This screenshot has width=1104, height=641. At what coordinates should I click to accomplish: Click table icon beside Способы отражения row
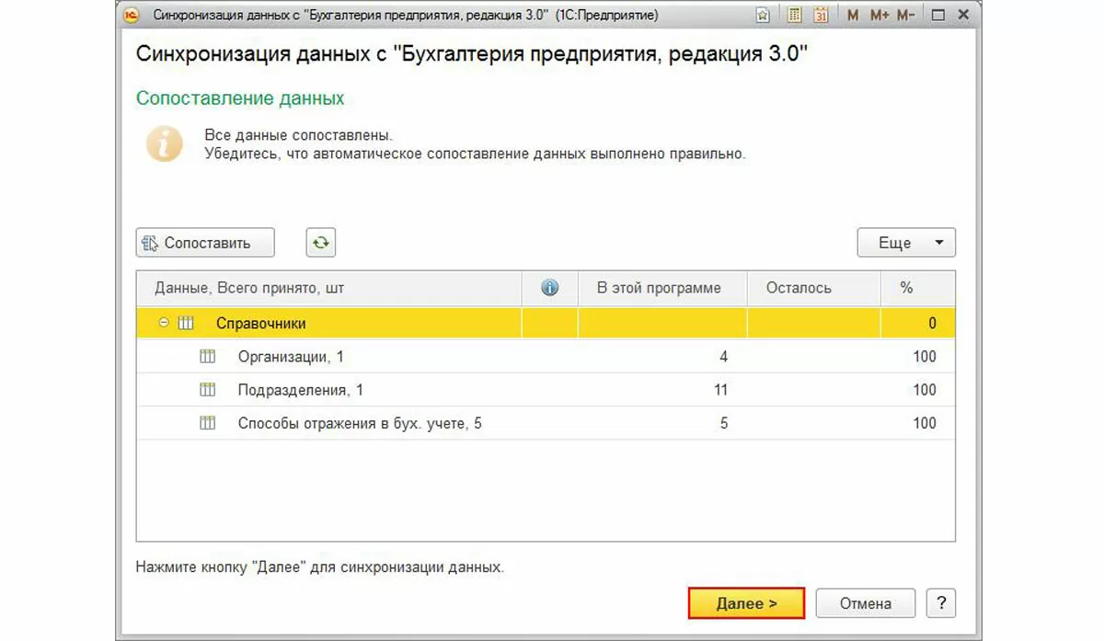pos(207,423)
